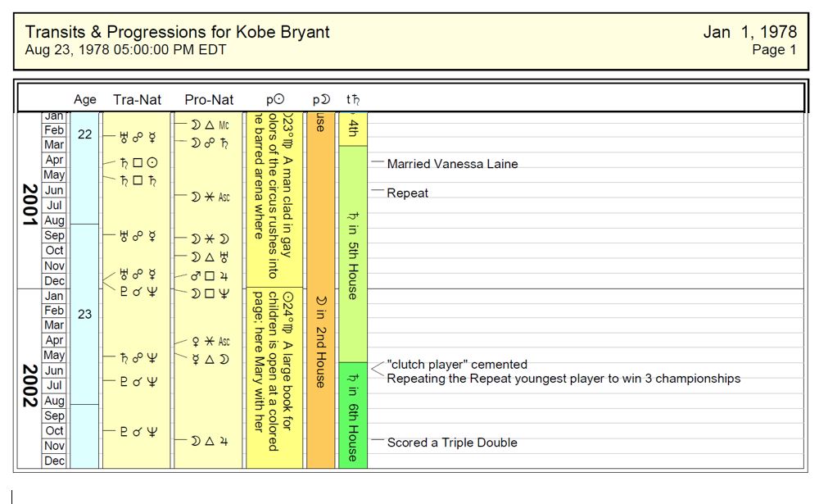Click the Pro-Nat column header
Viewport: 828px width, 504px height.
click(209, 100)
